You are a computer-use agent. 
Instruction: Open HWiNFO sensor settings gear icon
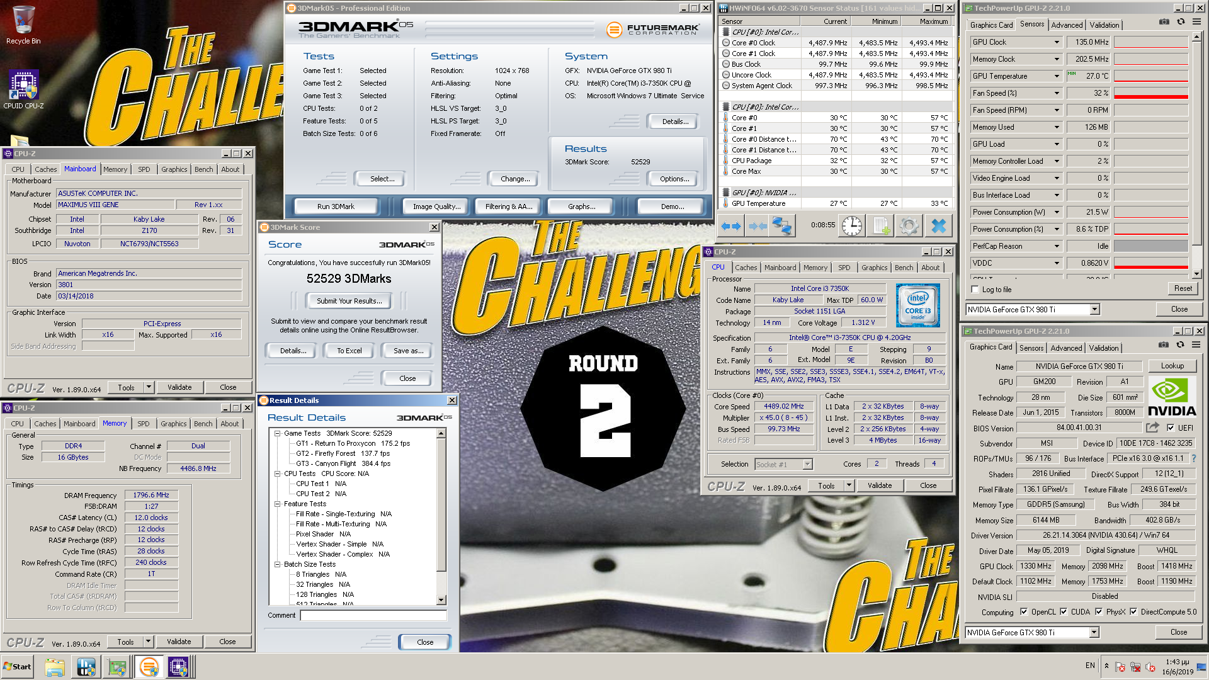click(x=909, y=225)
